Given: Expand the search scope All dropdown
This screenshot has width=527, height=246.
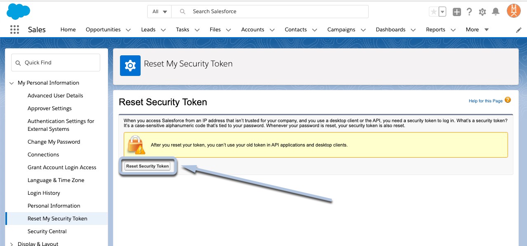Looking at the screenshot, I should click(x=160, y=12).
